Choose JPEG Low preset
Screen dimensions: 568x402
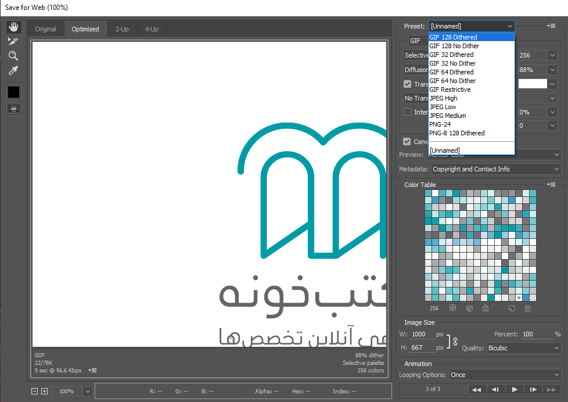tap(471, 106)
